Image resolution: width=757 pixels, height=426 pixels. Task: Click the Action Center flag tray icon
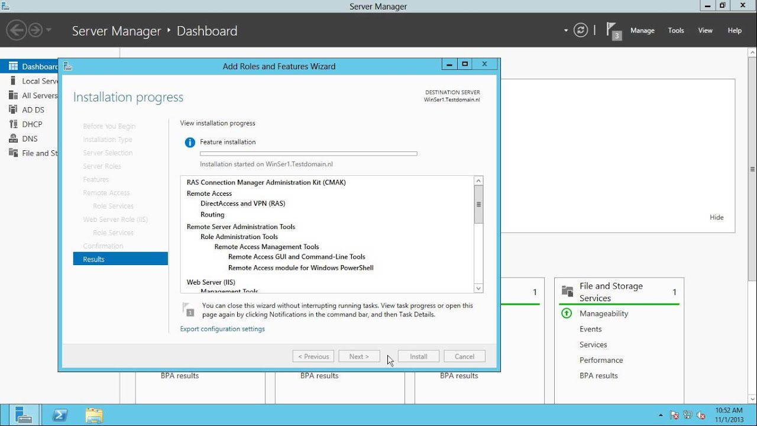pos(674,415)
